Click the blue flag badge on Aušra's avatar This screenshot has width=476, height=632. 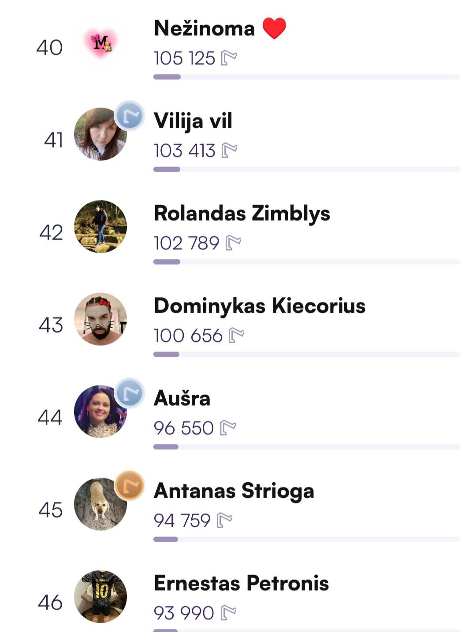(130, 393)
